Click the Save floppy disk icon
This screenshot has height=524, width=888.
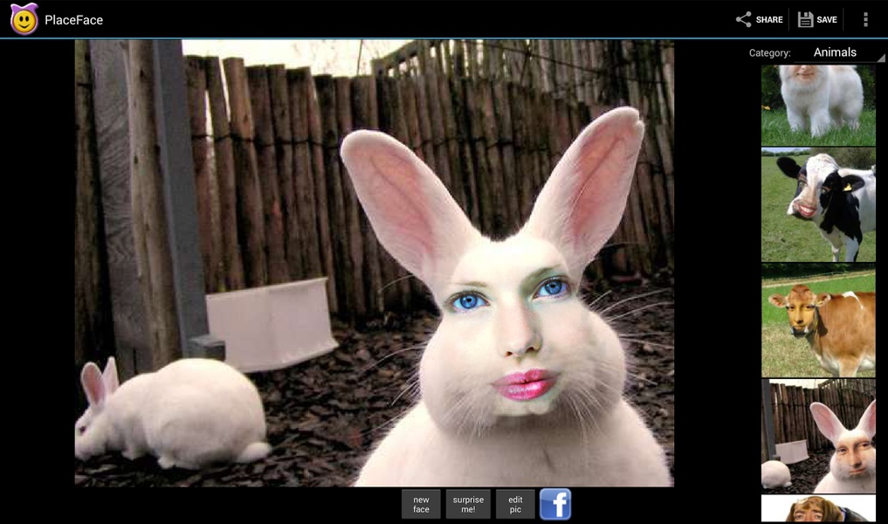tap(805, 19)
